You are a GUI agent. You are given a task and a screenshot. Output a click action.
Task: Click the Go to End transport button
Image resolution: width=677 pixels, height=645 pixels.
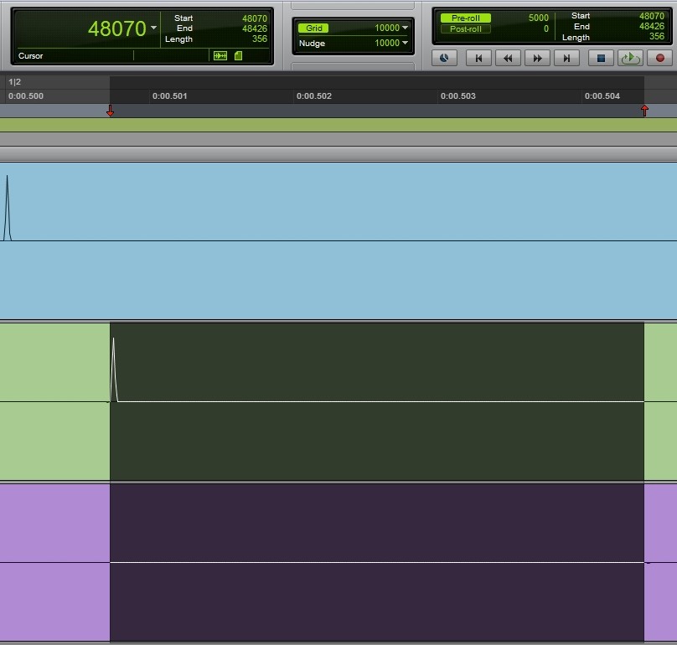tap(566, 58)
